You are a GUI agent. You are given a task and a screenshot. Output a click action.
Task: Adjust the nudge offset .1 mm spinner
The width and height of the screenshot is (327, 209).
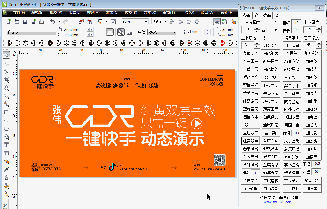coord(207,32)
